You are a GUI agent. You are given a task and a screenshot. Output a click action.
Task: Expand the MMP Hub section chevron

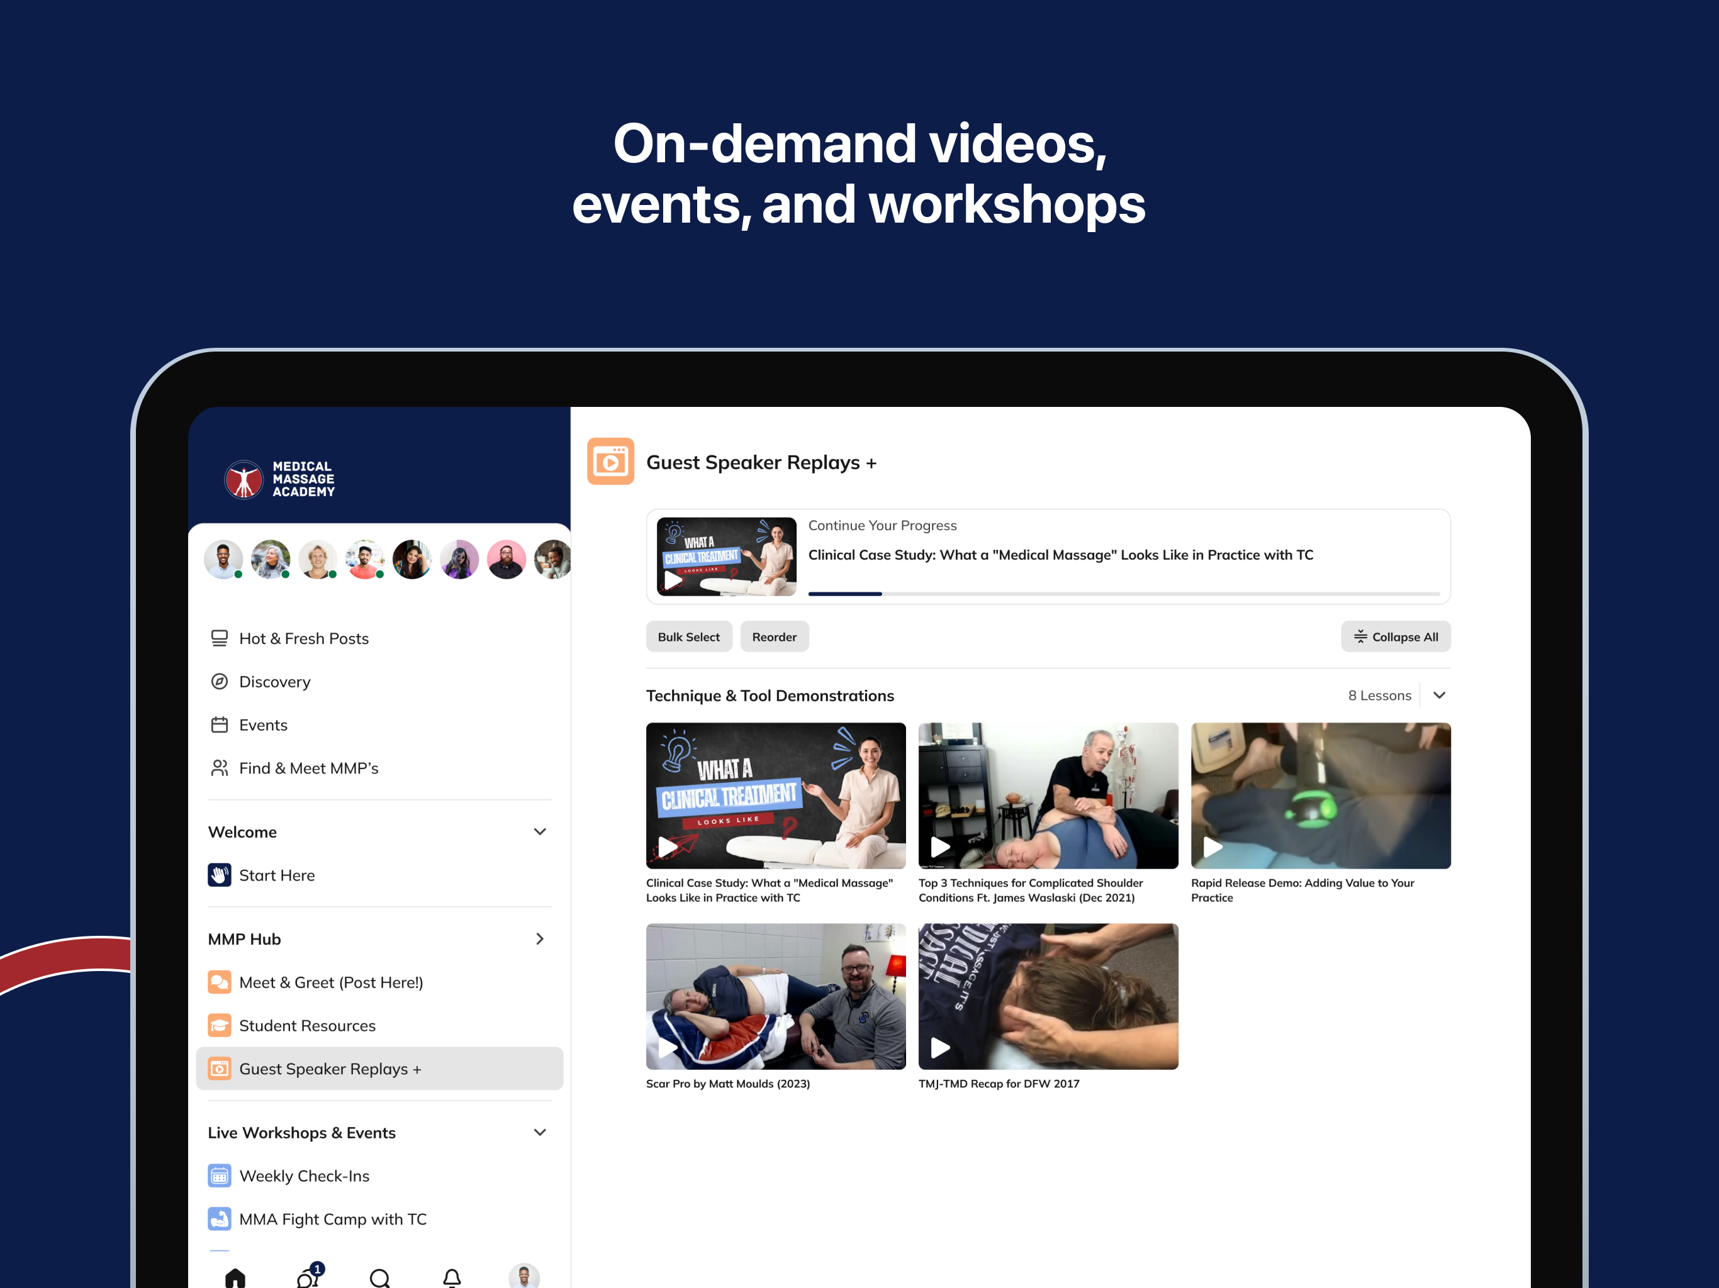coord(540,938)
